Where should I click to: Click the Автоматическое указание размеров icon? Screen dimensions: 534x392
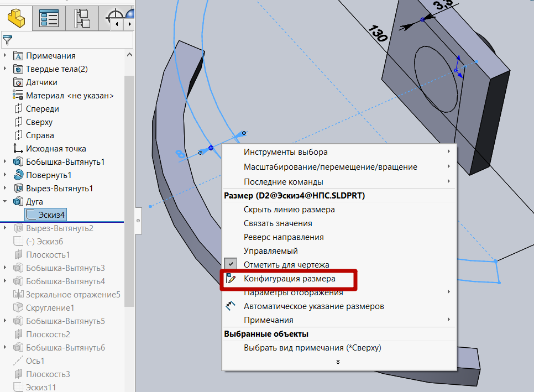coord(231,306)
